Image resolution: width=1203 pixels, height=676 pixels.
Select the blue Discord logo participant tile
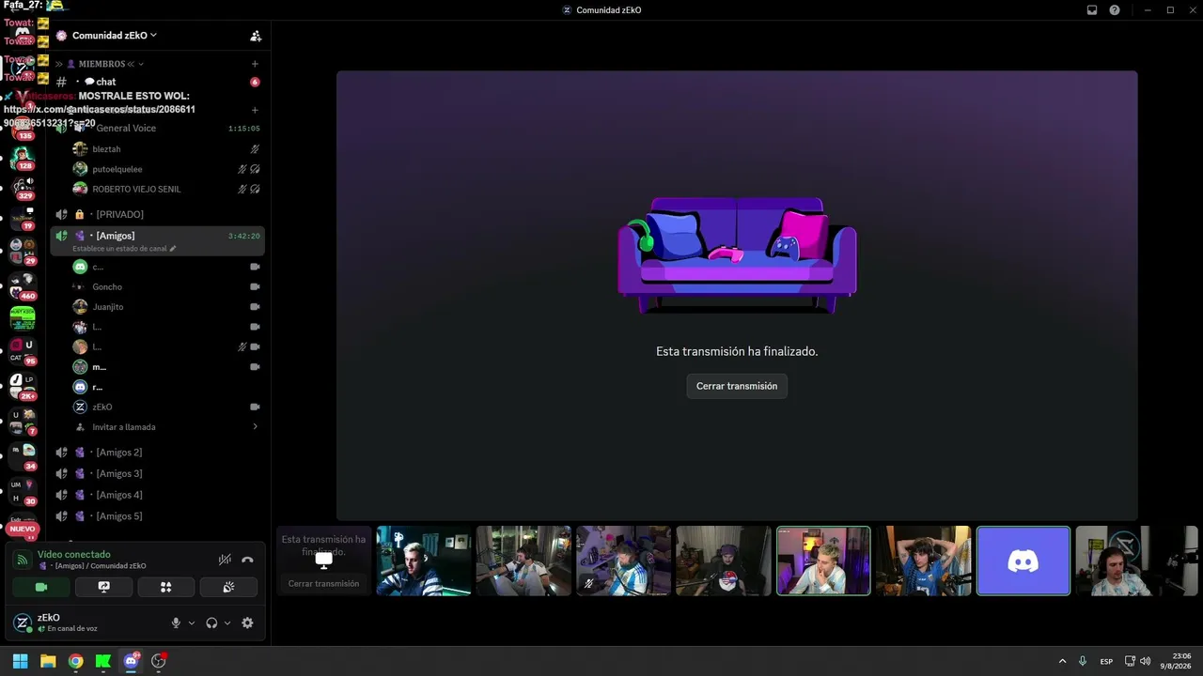coord(1023,561)
